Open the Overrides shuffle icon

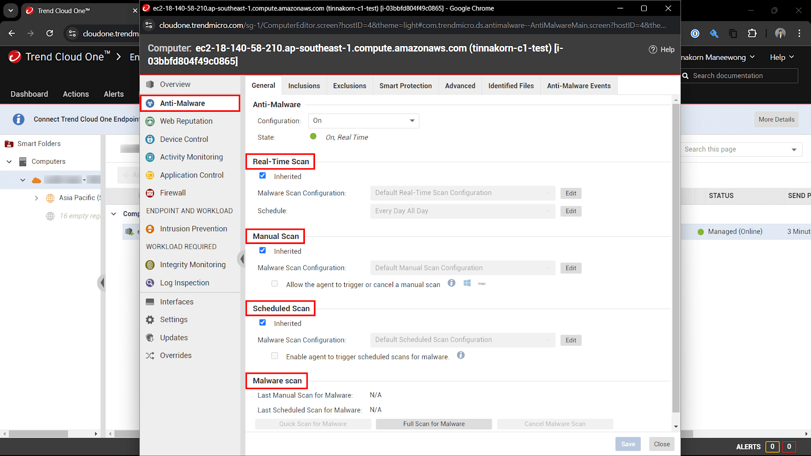tap(150, 355)
